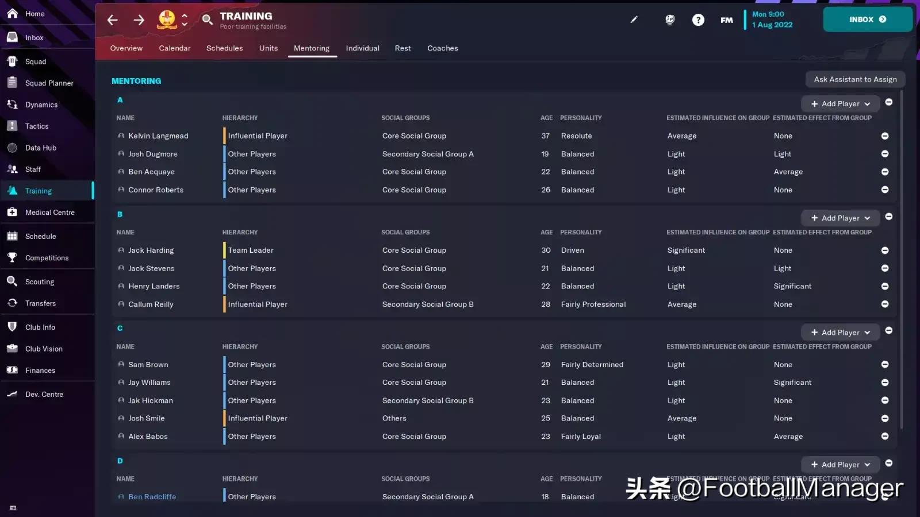
Task: Open Ben Radcliffe's player profile link
Action: tap(152, 496)
